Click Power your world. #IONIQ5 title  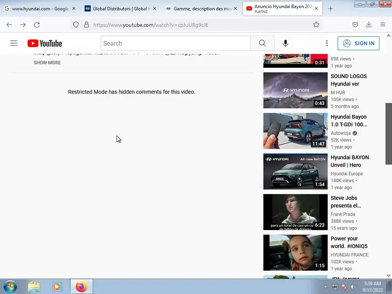pyautogui.click(x=349, y=242)
